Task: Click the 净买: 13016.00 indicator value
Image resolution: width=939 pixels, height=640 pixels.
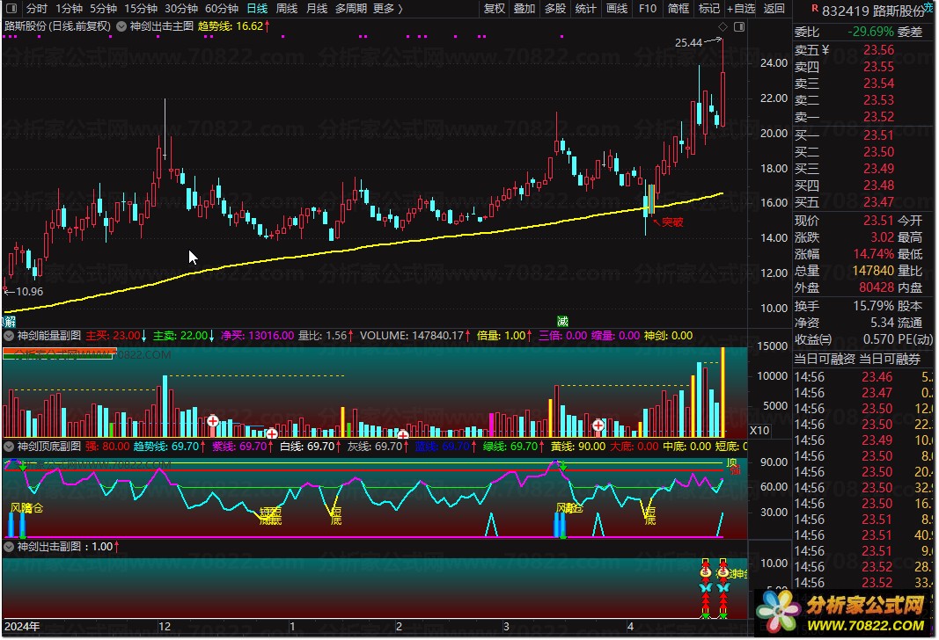Action: [258, 336]
